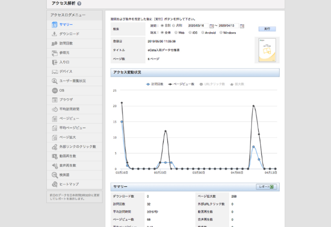Open the ページ拡大 menu item

68,137
